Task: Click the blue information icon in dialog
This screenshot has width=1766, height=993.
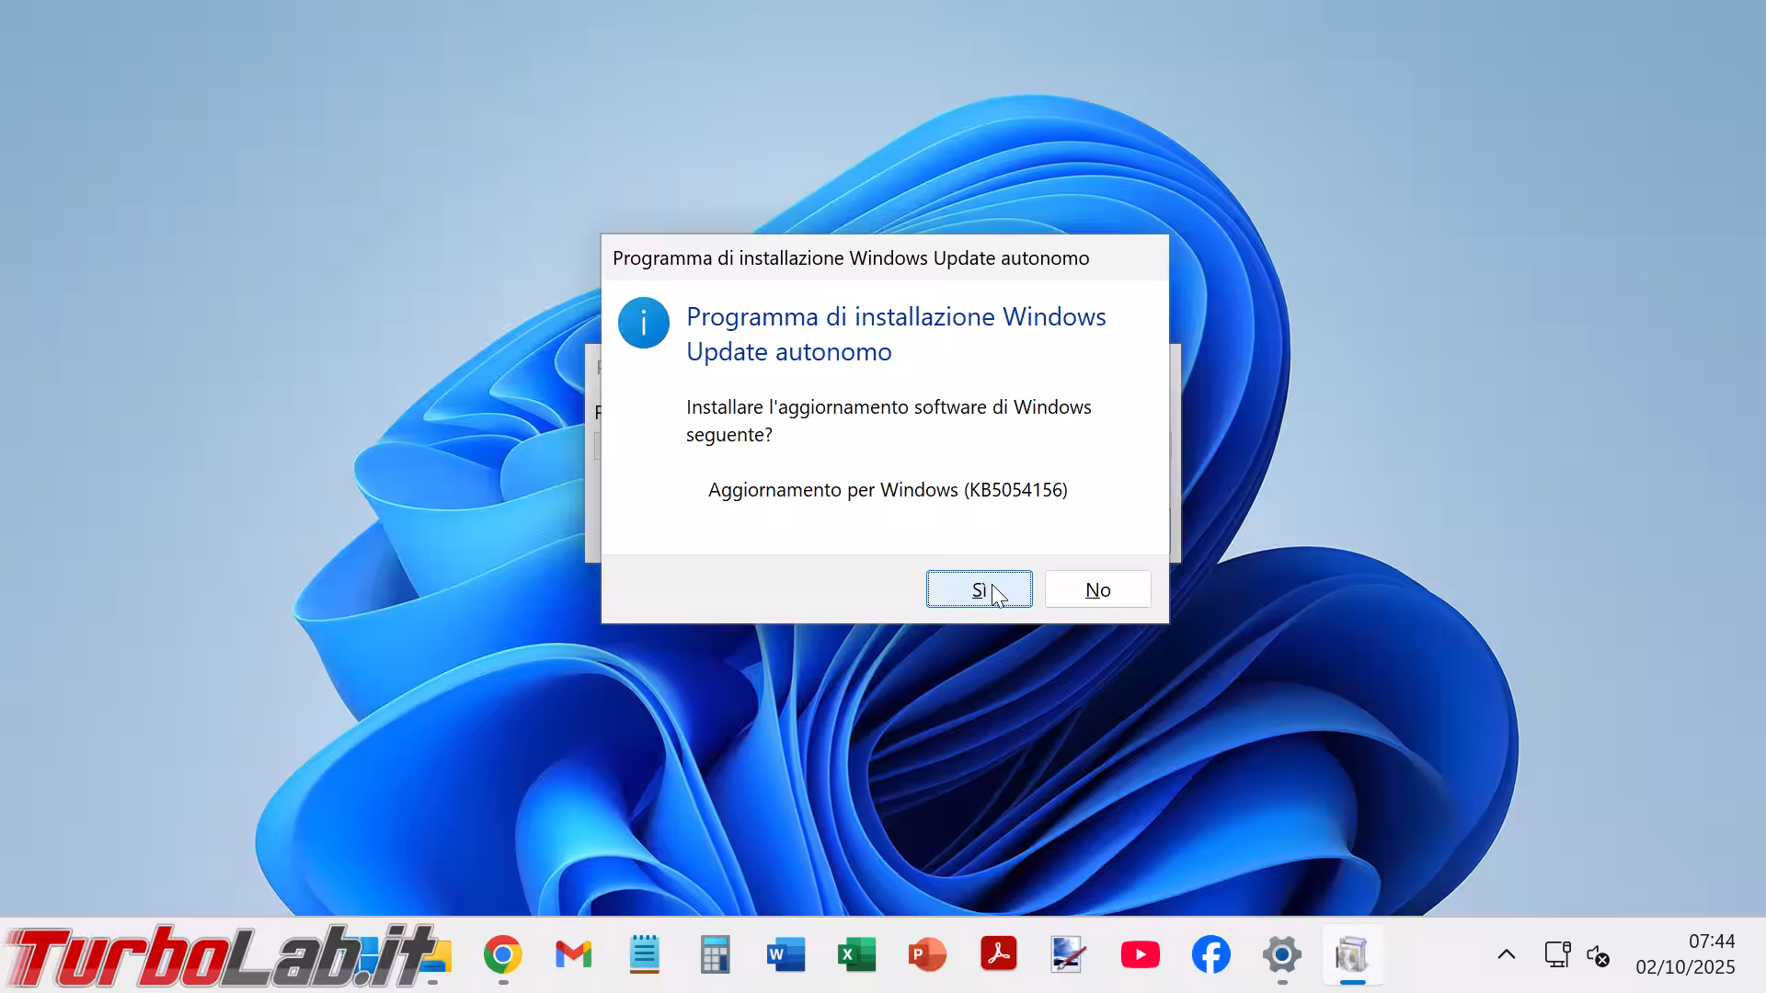Action: pyautogui.click(x=643, y=323)
